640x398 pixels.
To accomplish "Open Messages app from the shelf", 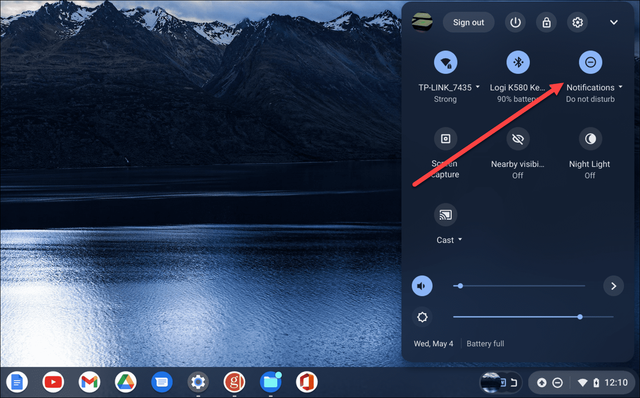I will [162, 382].
